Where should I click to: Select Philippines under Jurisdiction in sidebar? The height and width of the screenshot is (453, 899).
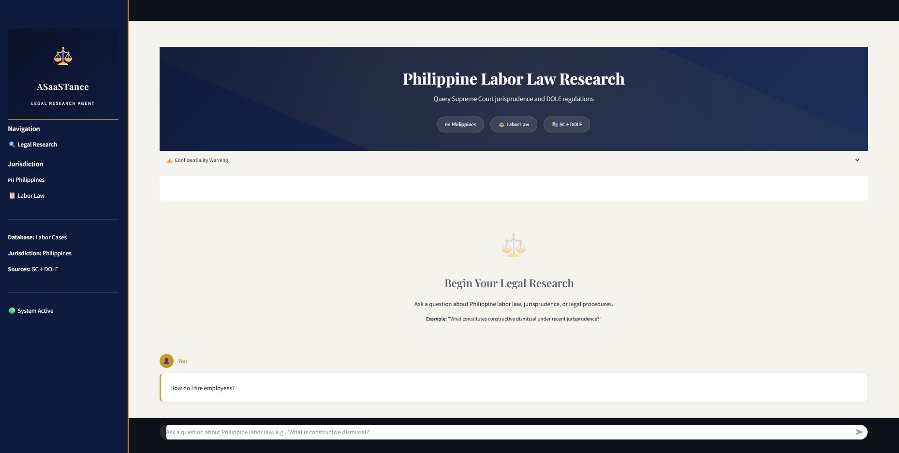tap(26, 180)
